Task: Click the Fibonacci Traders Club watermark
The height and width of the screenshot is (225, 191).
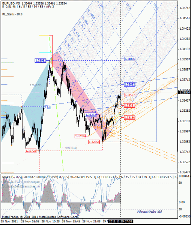Action: (x=149, y=211)
